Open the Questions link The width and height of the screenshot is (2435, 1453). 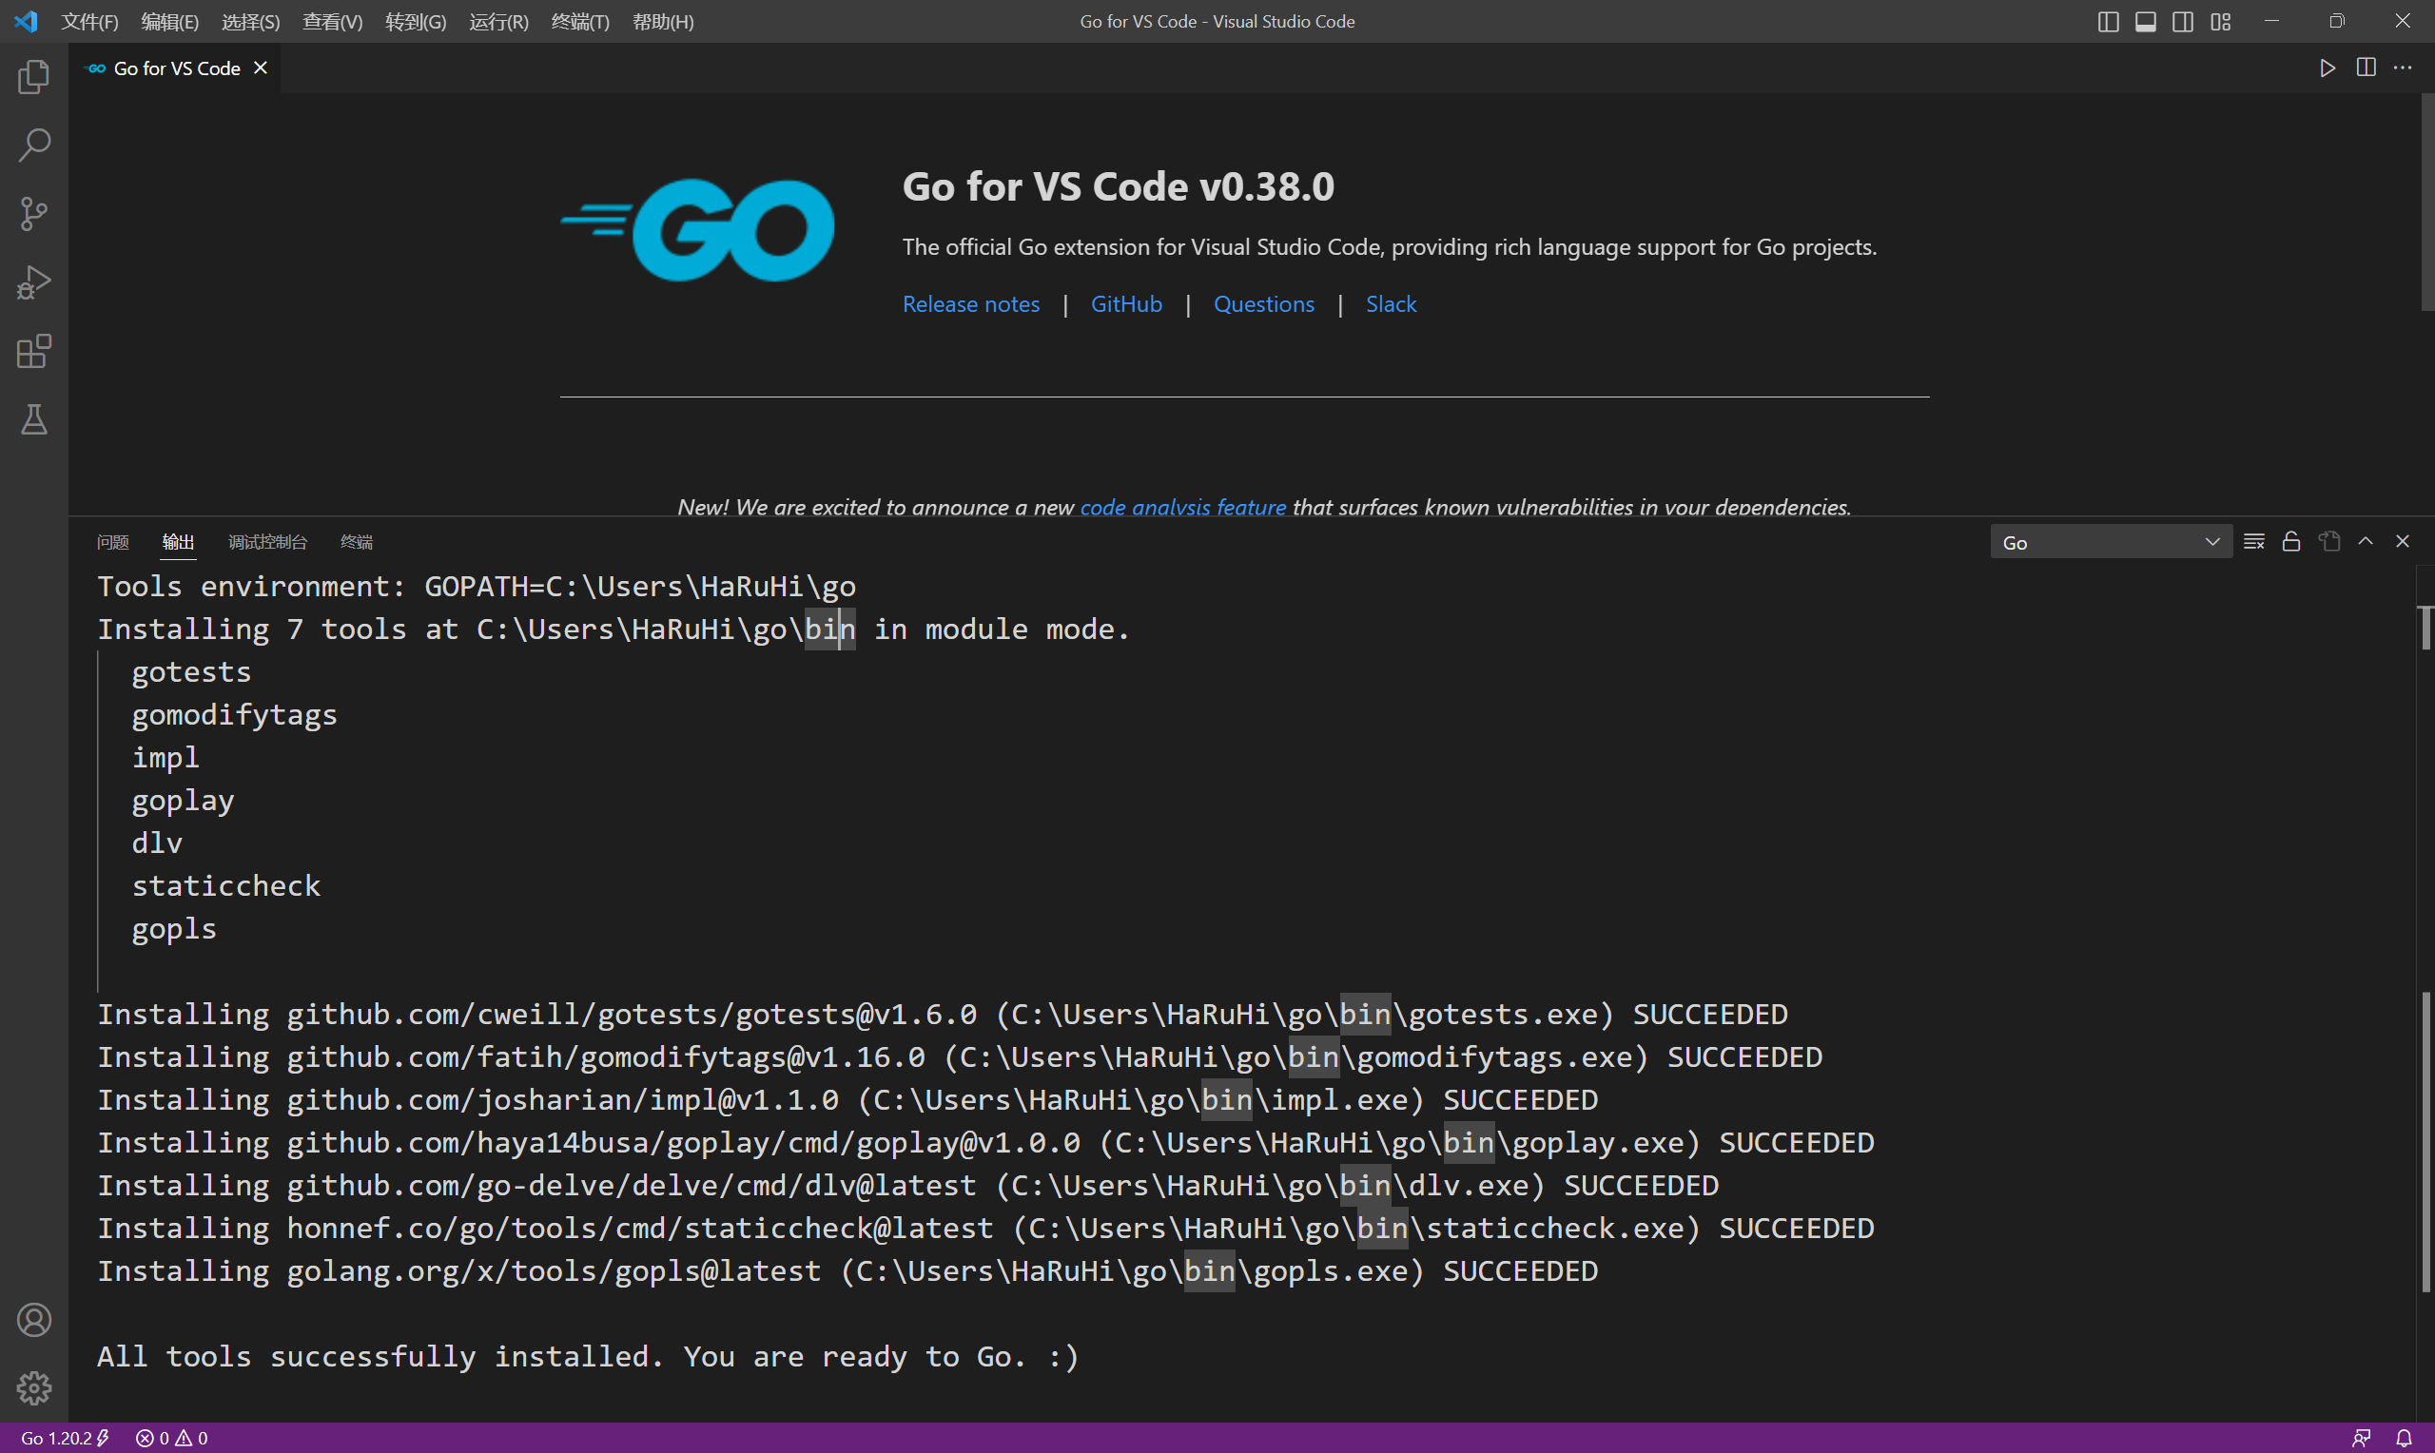click(1263, 303)
